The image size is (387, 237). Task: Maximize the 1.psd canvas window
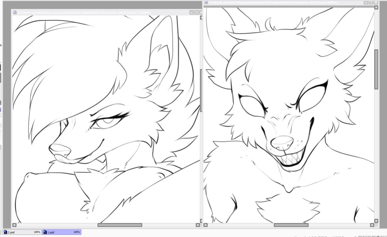[x=371, y=2]
